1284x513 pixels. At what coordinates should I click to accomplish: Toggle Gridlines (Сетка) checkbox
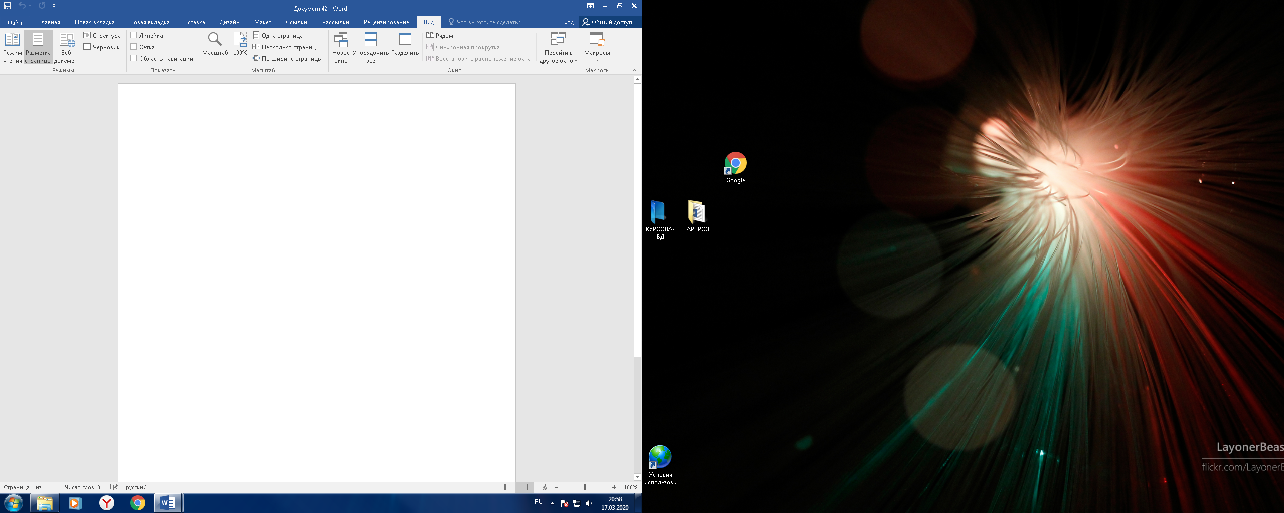coord(134,47)
